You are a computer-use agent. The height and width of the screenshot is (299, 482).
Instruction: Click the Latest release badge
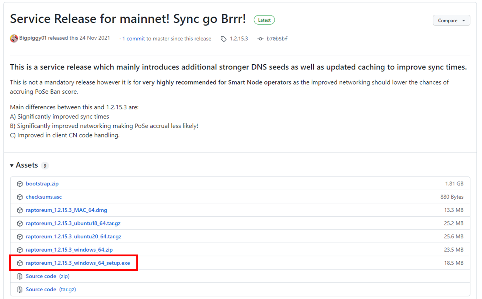(x=264, y=20)
